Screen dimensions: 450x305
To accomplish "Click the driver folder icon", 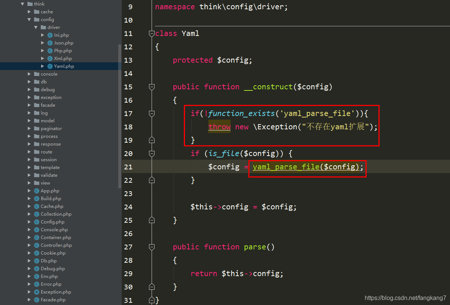I will pos(43,27).
